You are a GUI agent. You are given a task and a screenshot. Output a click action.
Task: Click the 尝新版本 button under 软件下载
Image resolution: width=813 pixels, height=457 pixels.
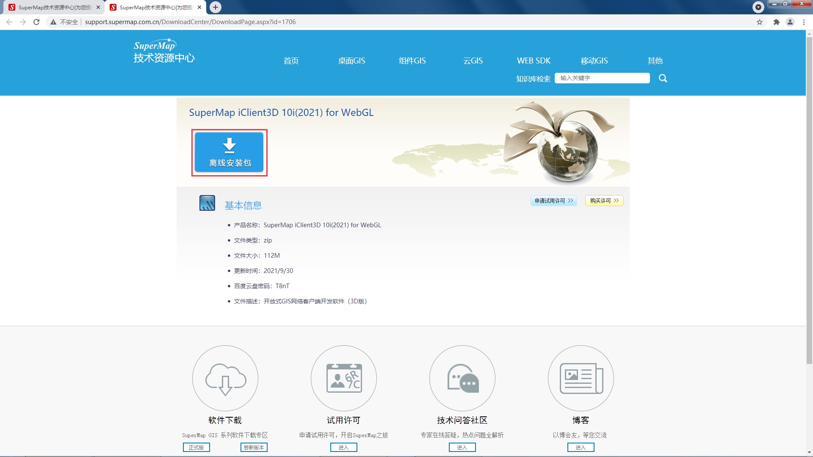(x=254, y=447)
